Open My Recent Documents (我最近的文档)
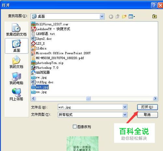The image size is (163, 151). pos(16,29)
